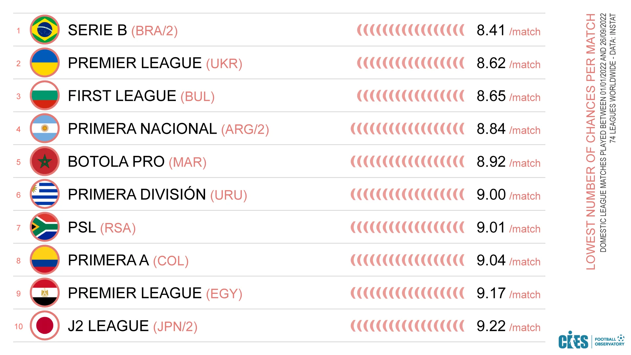
Task: Click the 8.41 /match value
Action: point(508,31)
